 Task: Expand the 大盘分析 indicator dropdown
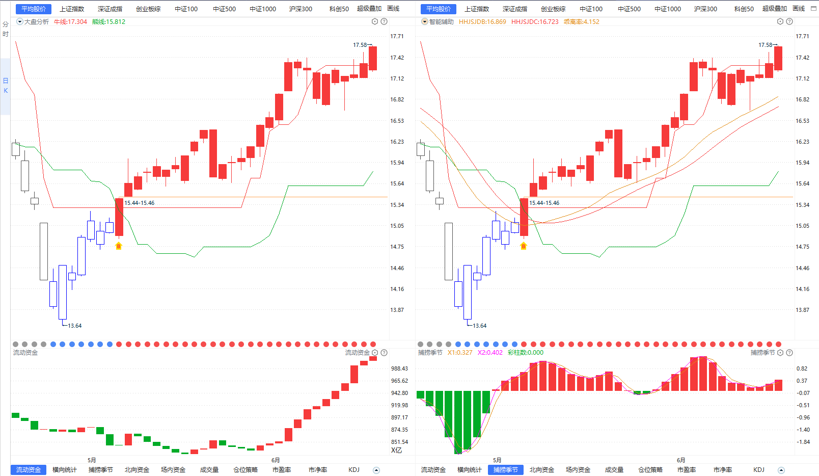(x=20, y=21)
